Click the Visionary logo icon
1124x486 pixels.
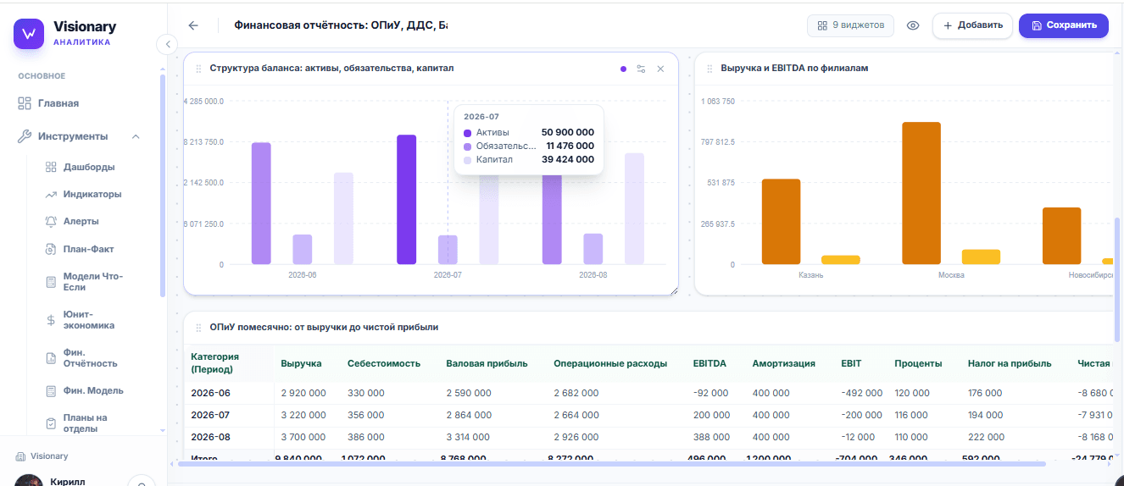pos(28,34)
